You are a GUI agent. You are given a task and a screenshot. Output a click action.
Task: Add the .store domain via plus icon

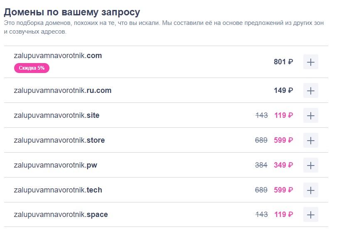click(x=311, y=140)
